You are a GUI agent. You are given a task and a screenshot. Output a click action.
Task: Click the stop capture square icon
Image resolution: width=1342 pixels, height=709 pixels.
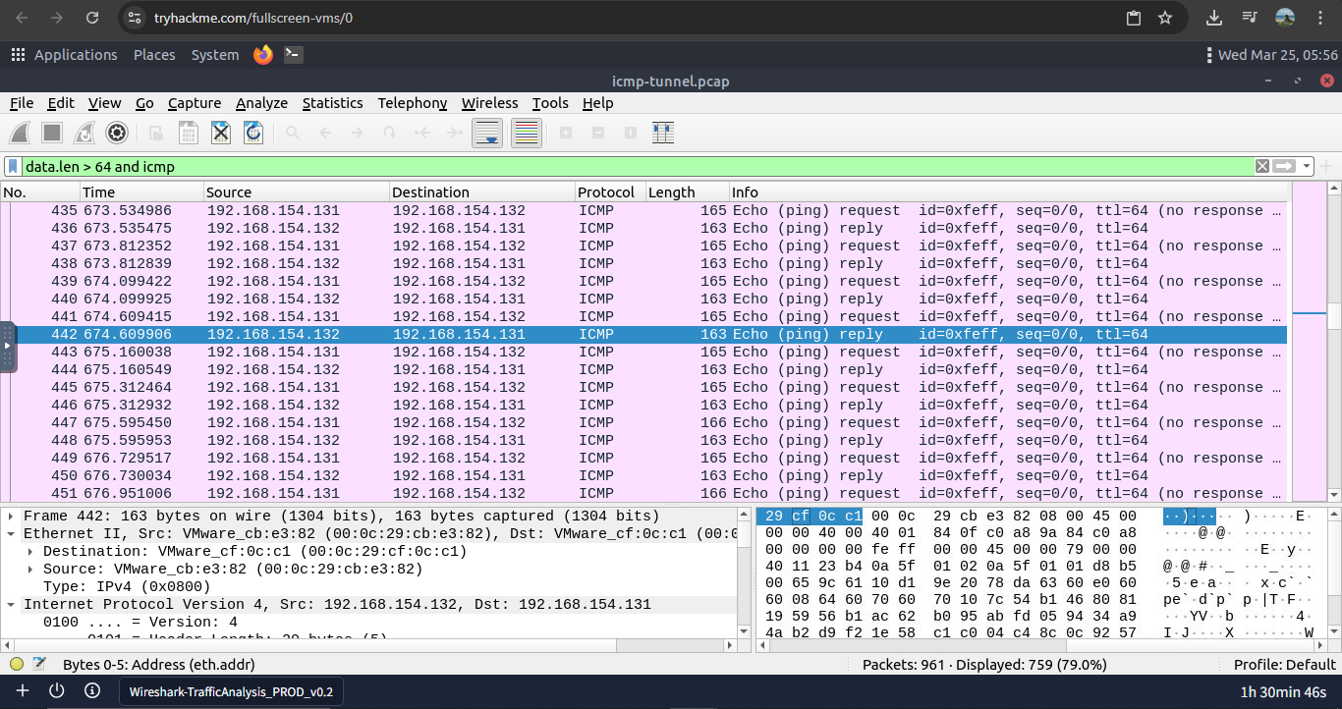[53, 133]
